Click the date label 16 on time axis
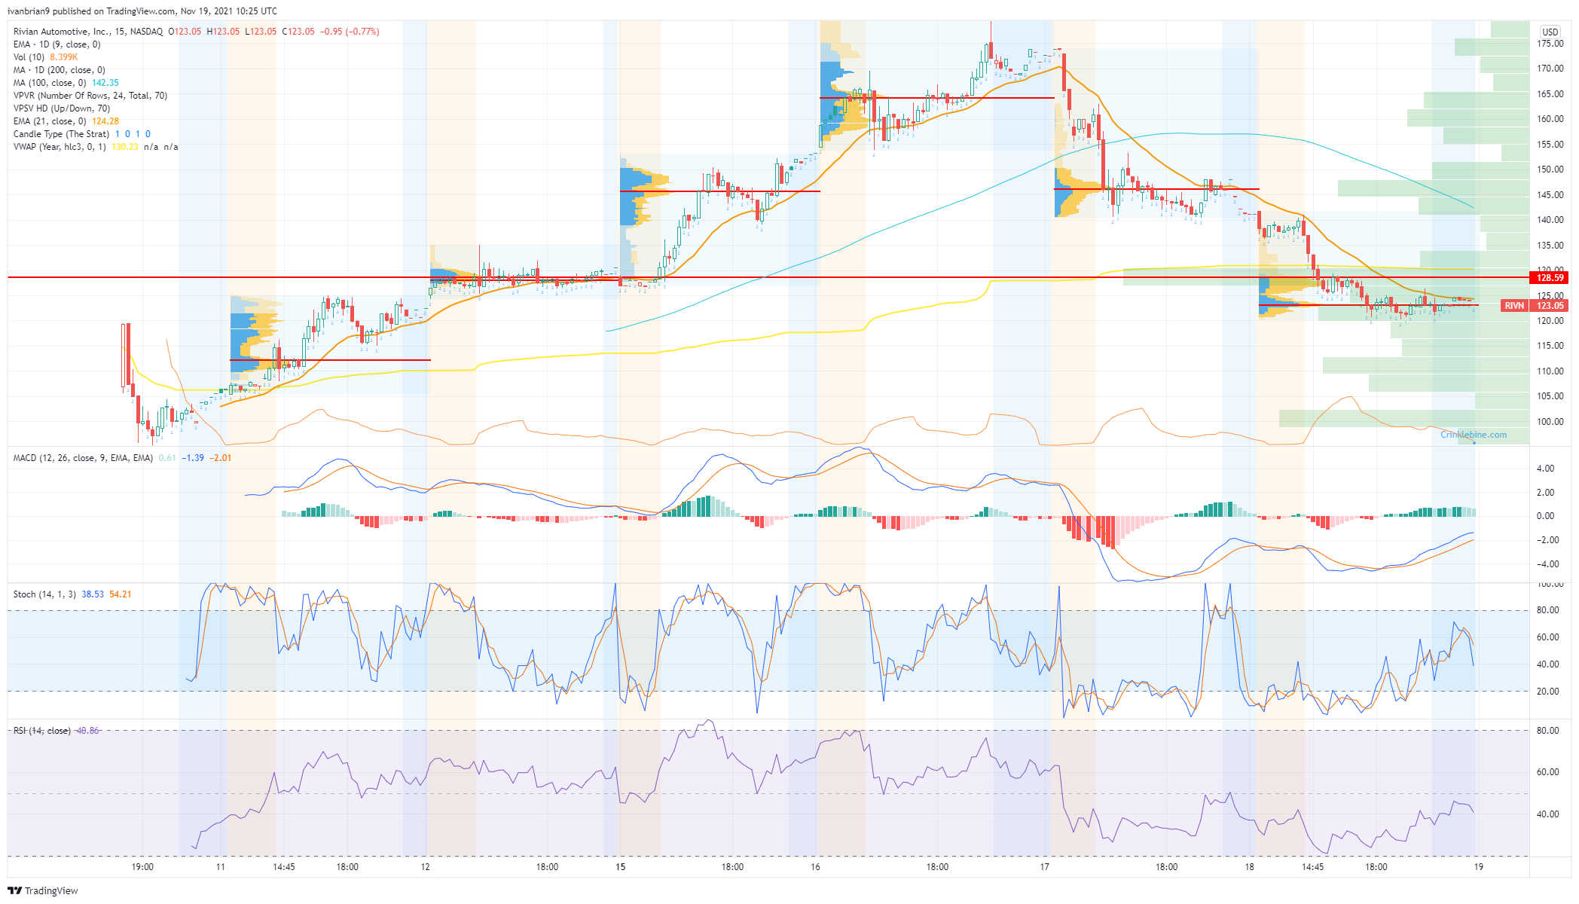Image resolution: width=1579 pixels, height=904 pixels. 815,867
